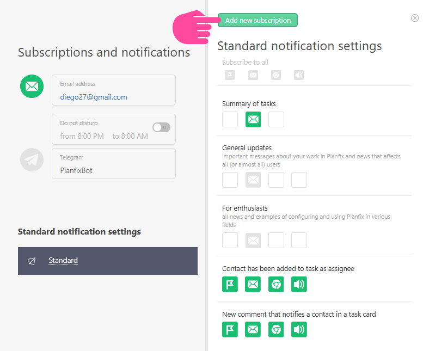Disable email for Summary of tasks

(253, 120)
